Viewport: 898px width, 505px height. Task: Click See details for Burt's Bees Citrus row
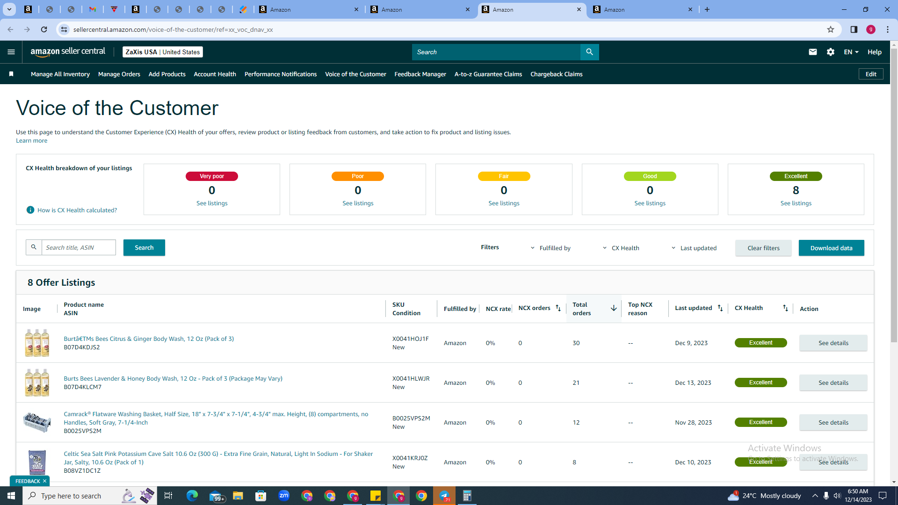(833, 343)
